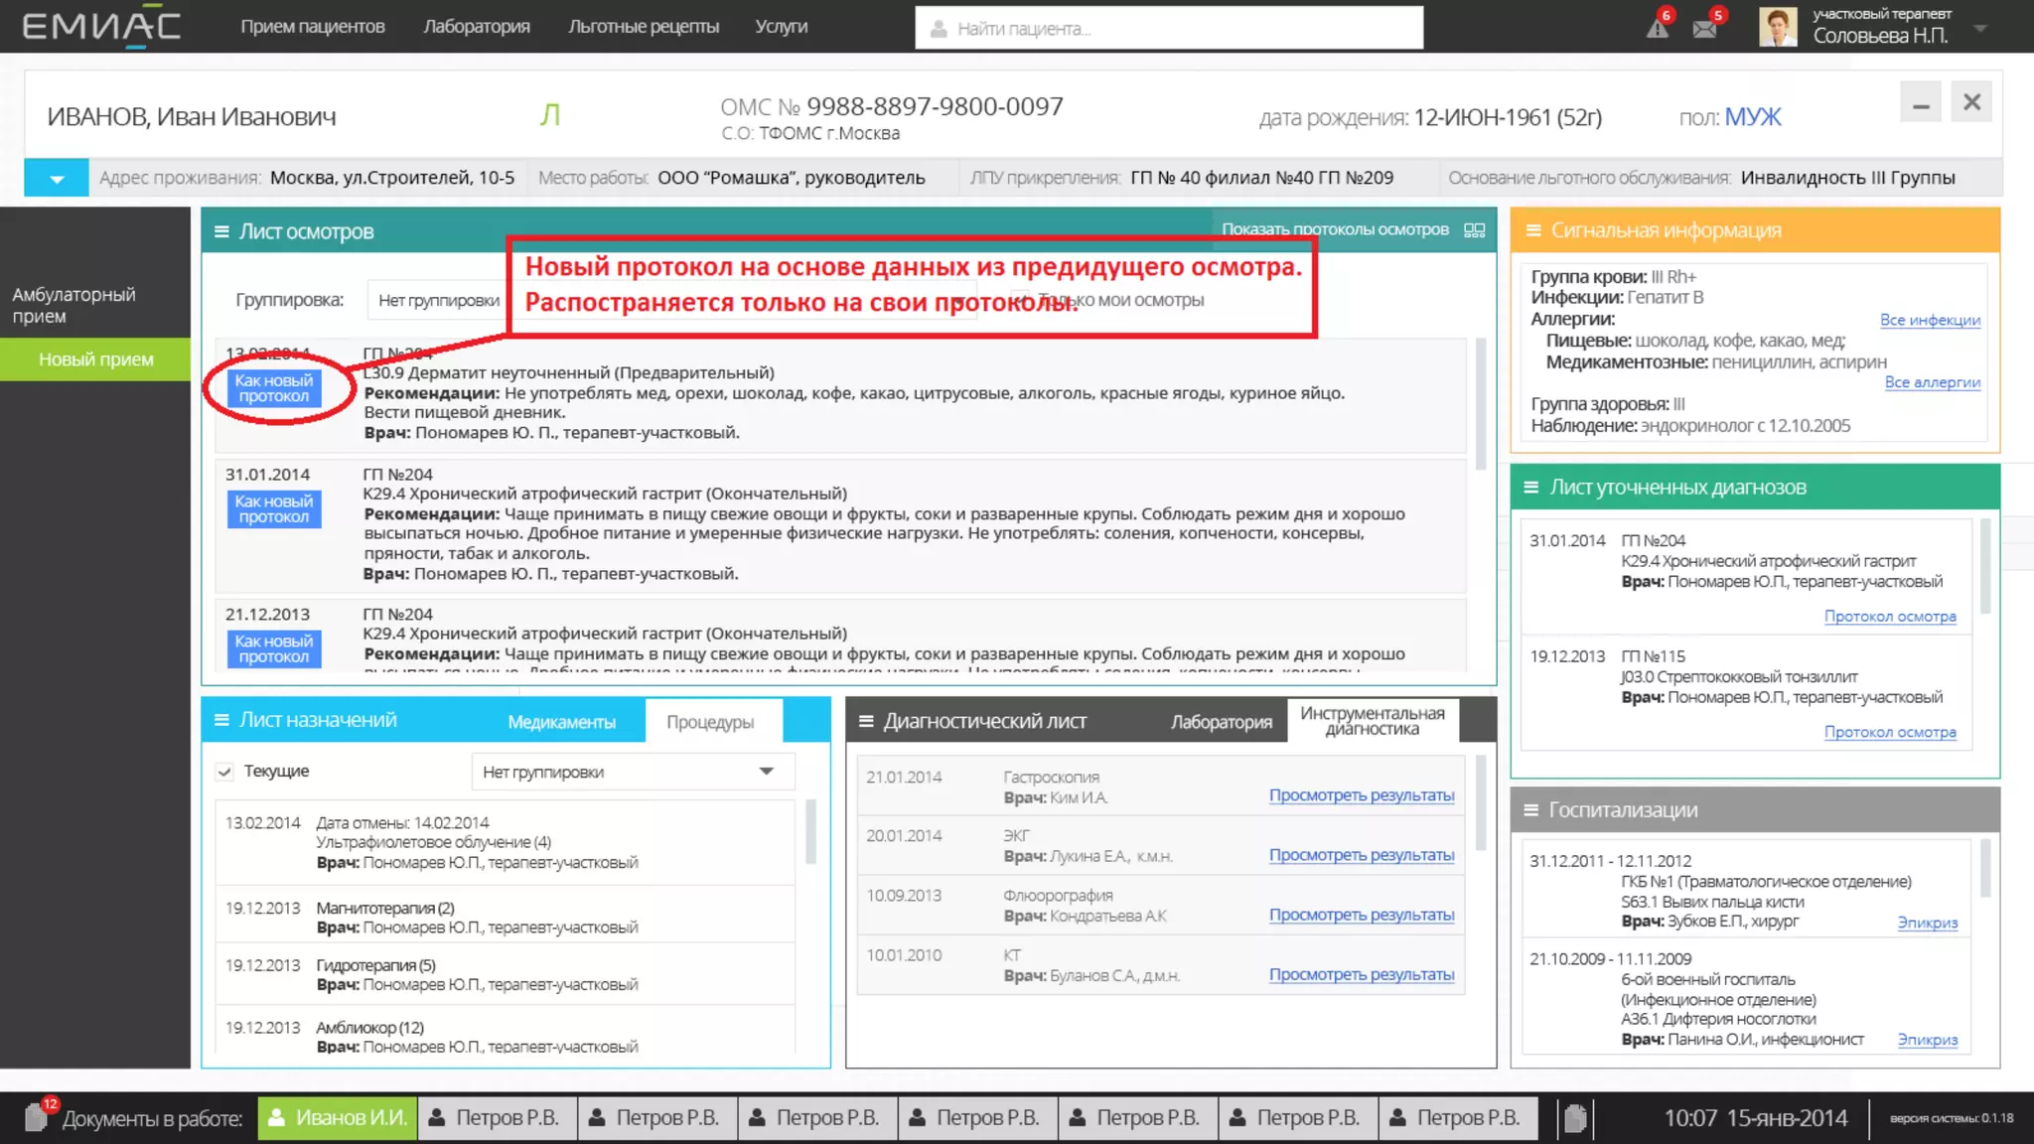Open the Лаборатория top menu item
The width and height of the screenshot is (2034, 1144).
pyautogui.click(x=477, y=27)
